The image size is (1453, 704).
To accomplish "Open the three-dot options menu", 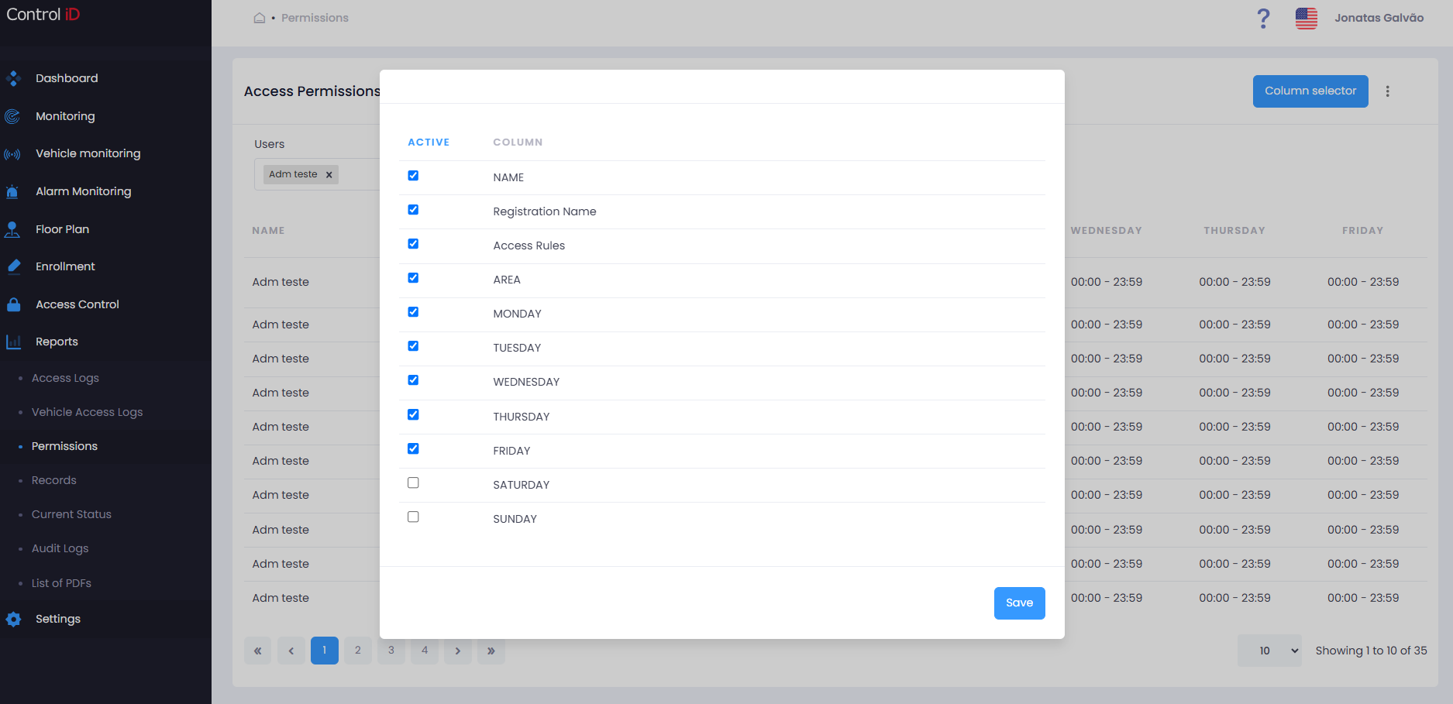I will click(1387, 91).
